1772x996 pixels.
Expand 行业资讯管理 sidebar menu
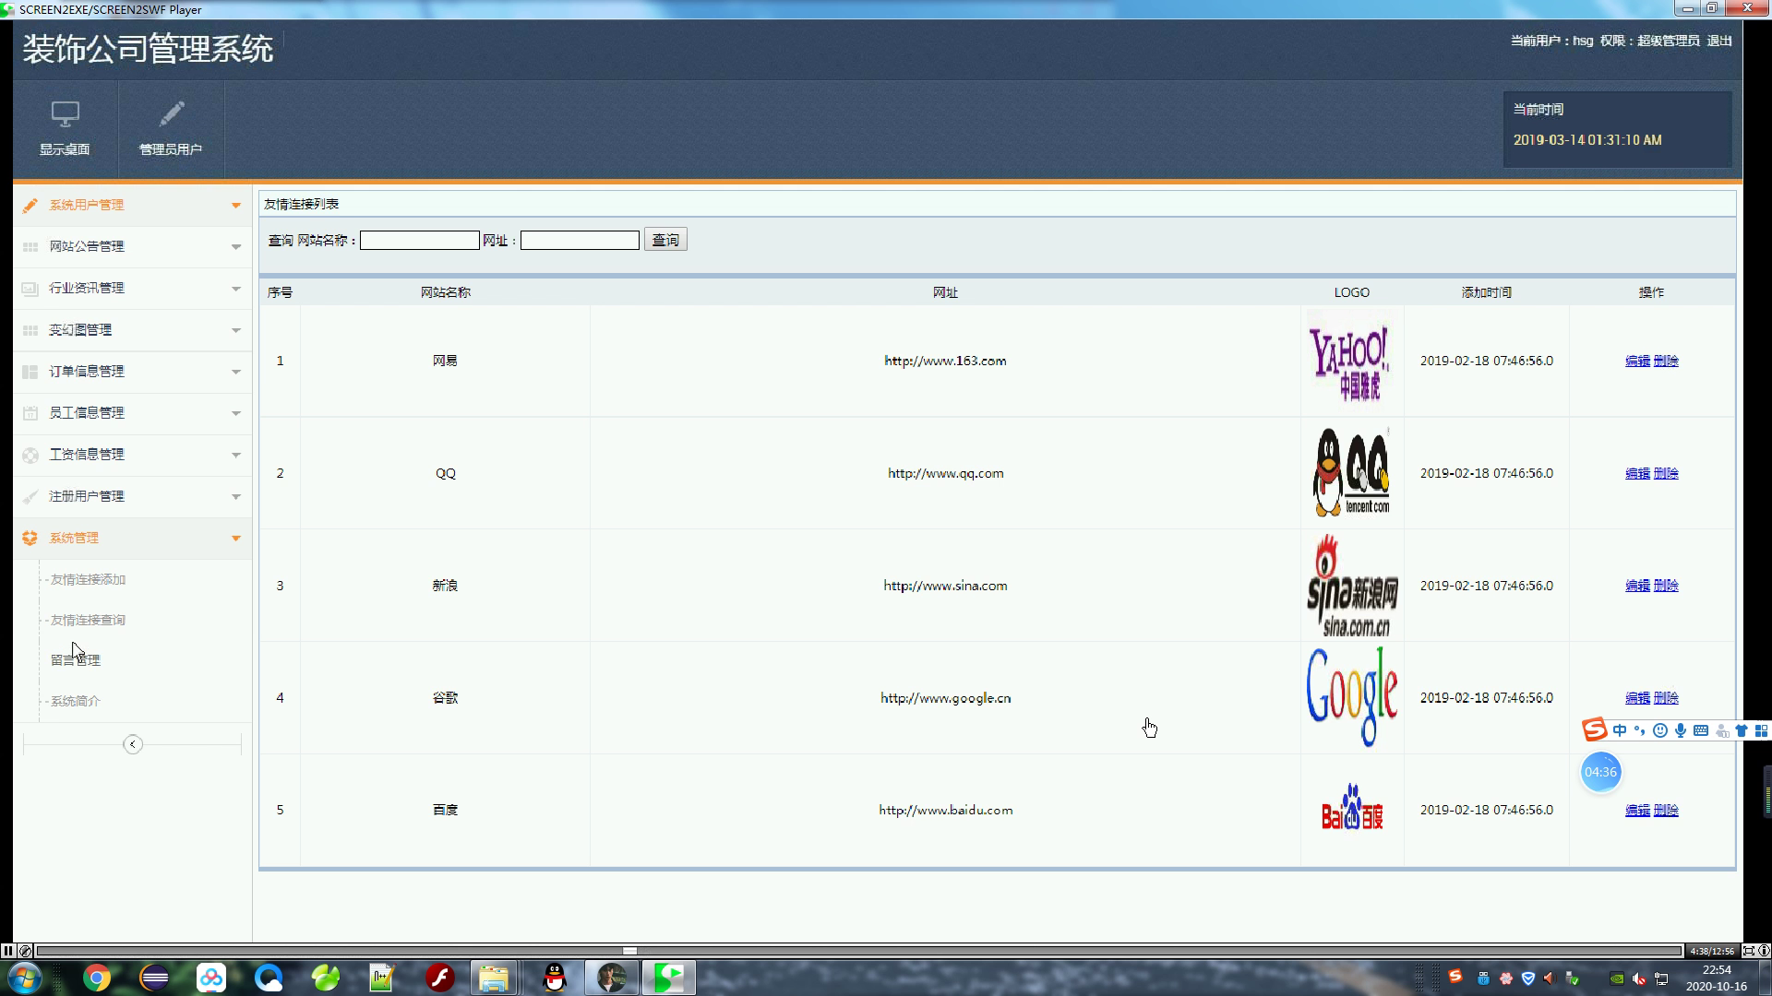tap(132, 288)
